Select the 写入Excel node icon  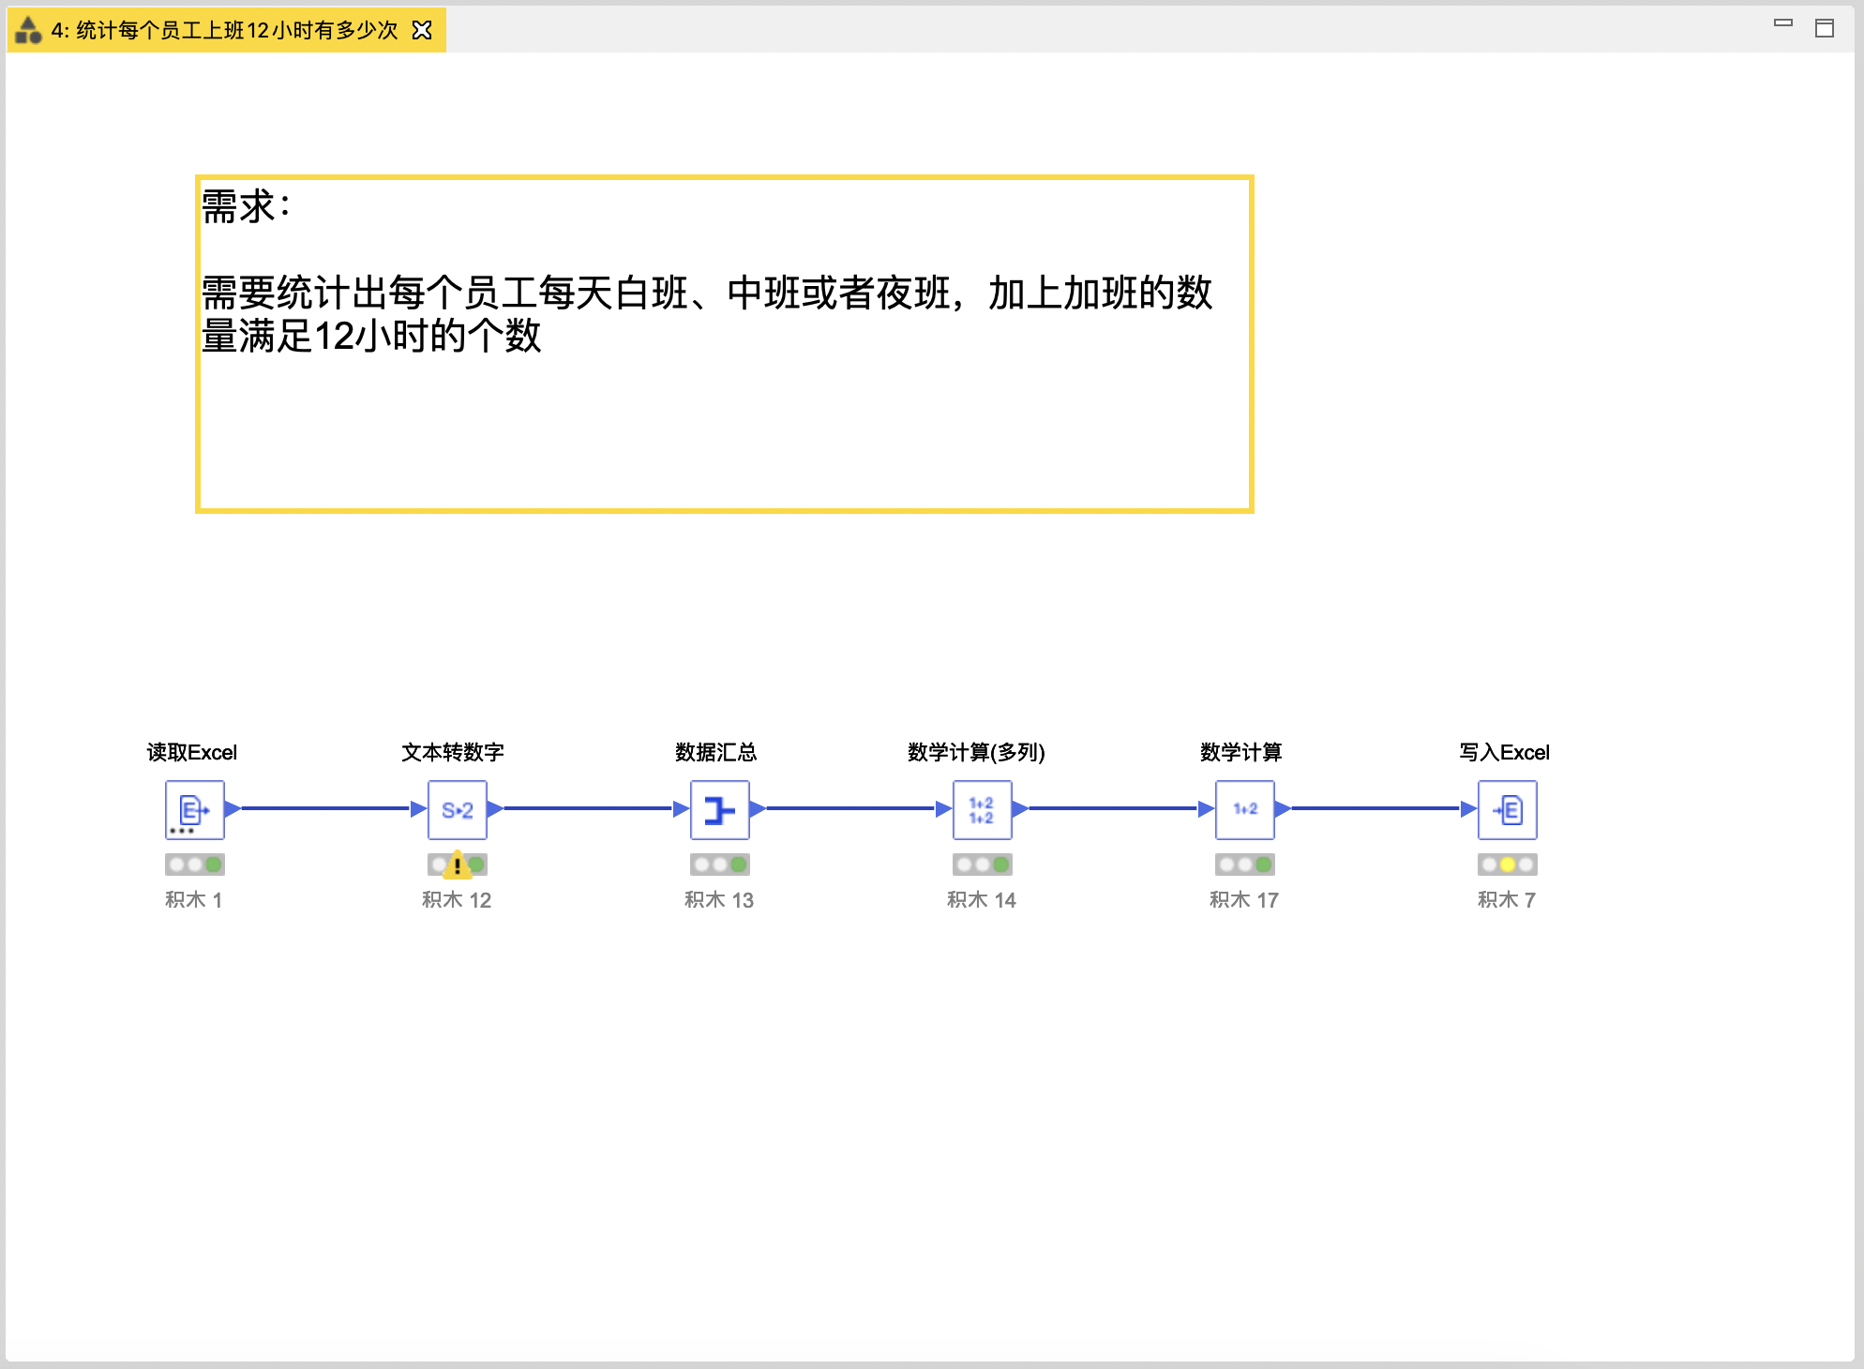tap(1507, 809)
